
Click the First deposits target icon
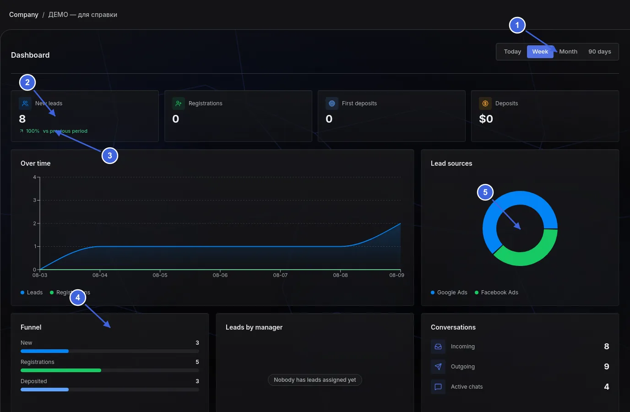[x=332, y=103]
